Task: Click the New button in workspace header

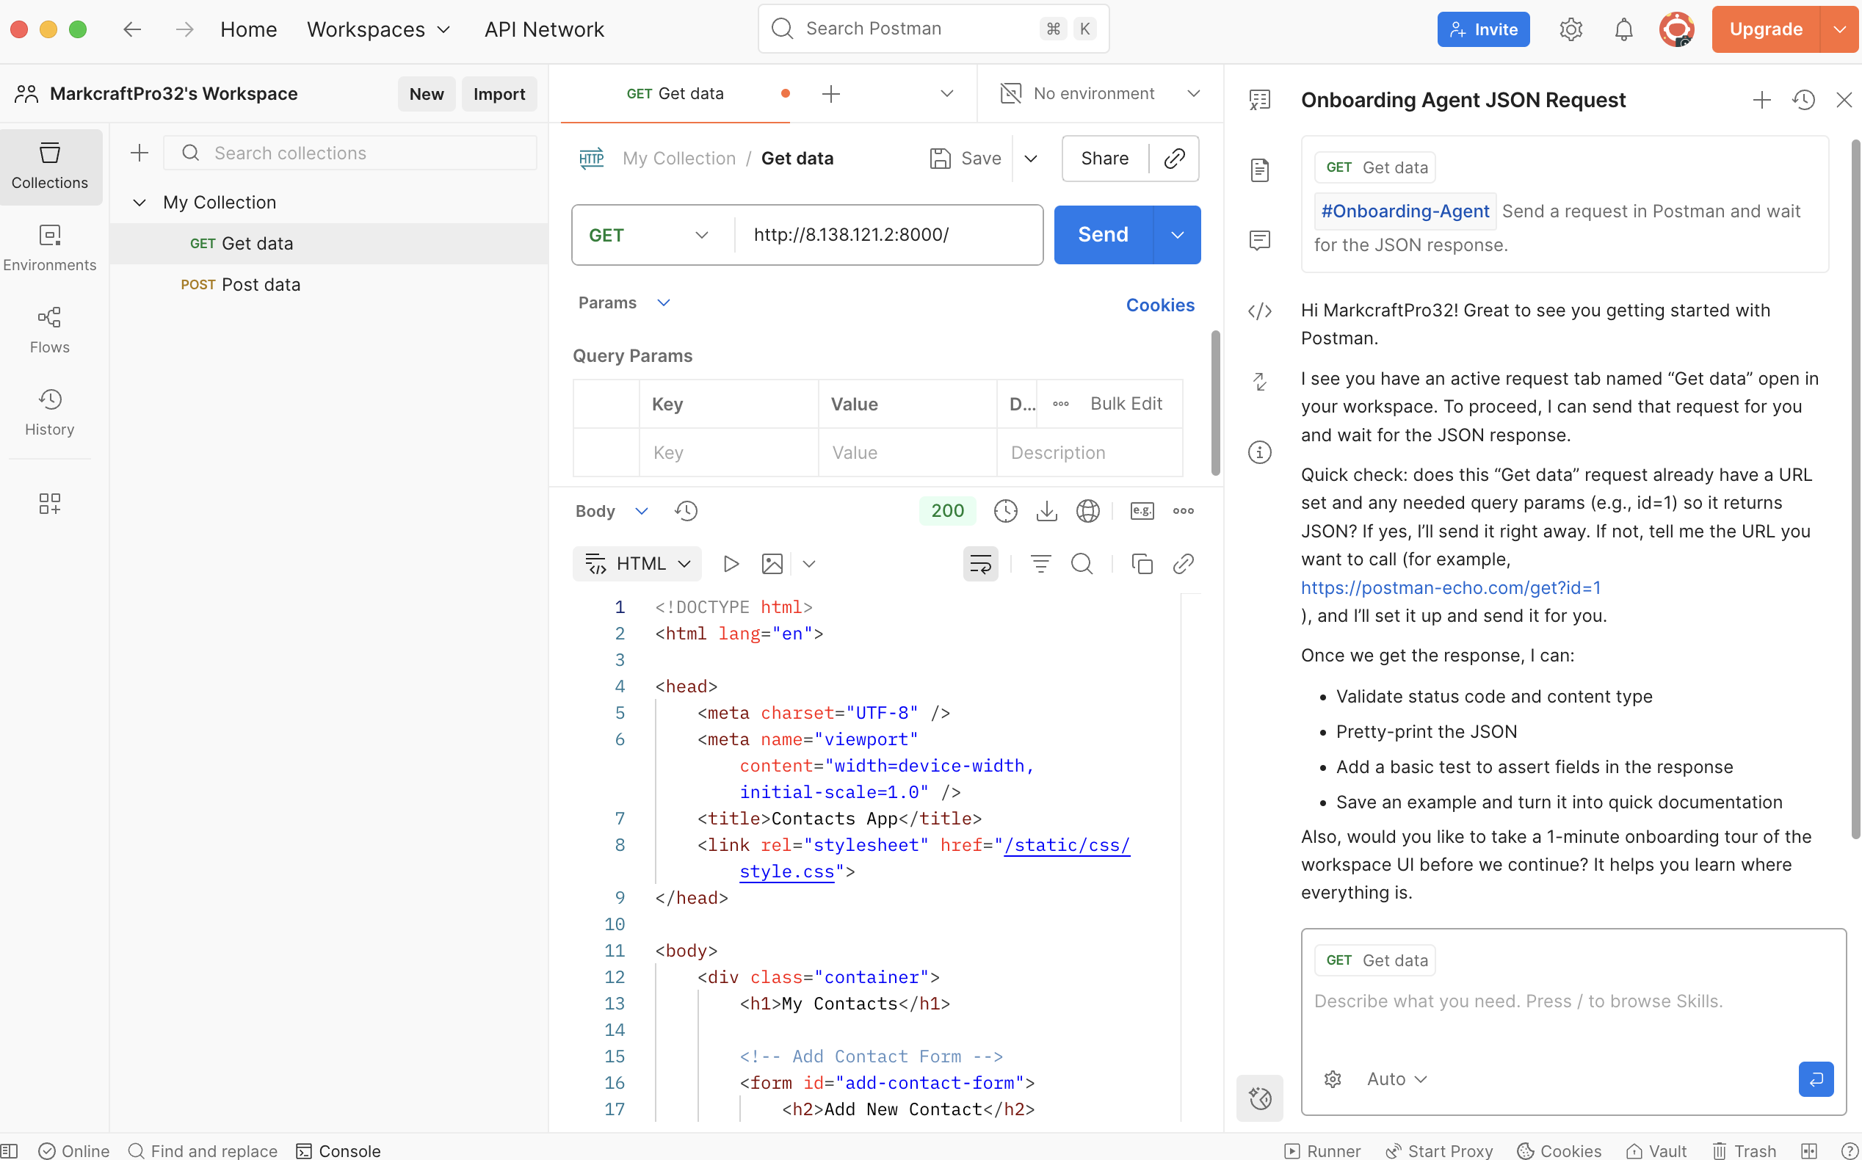Action: tap(427, 93)
